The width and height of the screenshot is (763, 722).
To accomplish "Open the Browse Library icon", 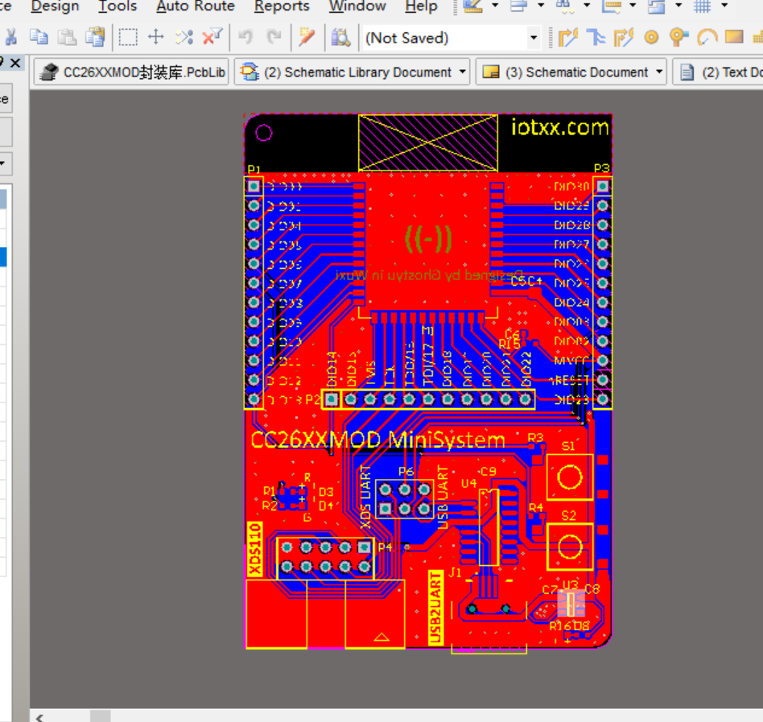I will [x=340, y=38].
